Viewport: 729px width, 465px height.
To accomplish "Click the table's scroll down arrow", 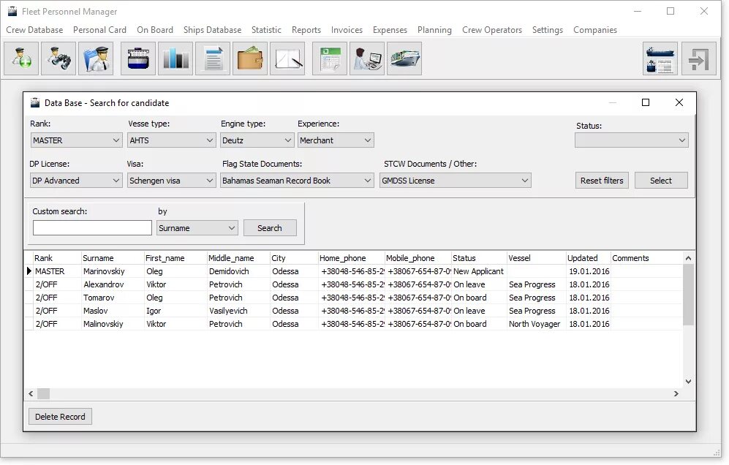I will click(689, 382).
